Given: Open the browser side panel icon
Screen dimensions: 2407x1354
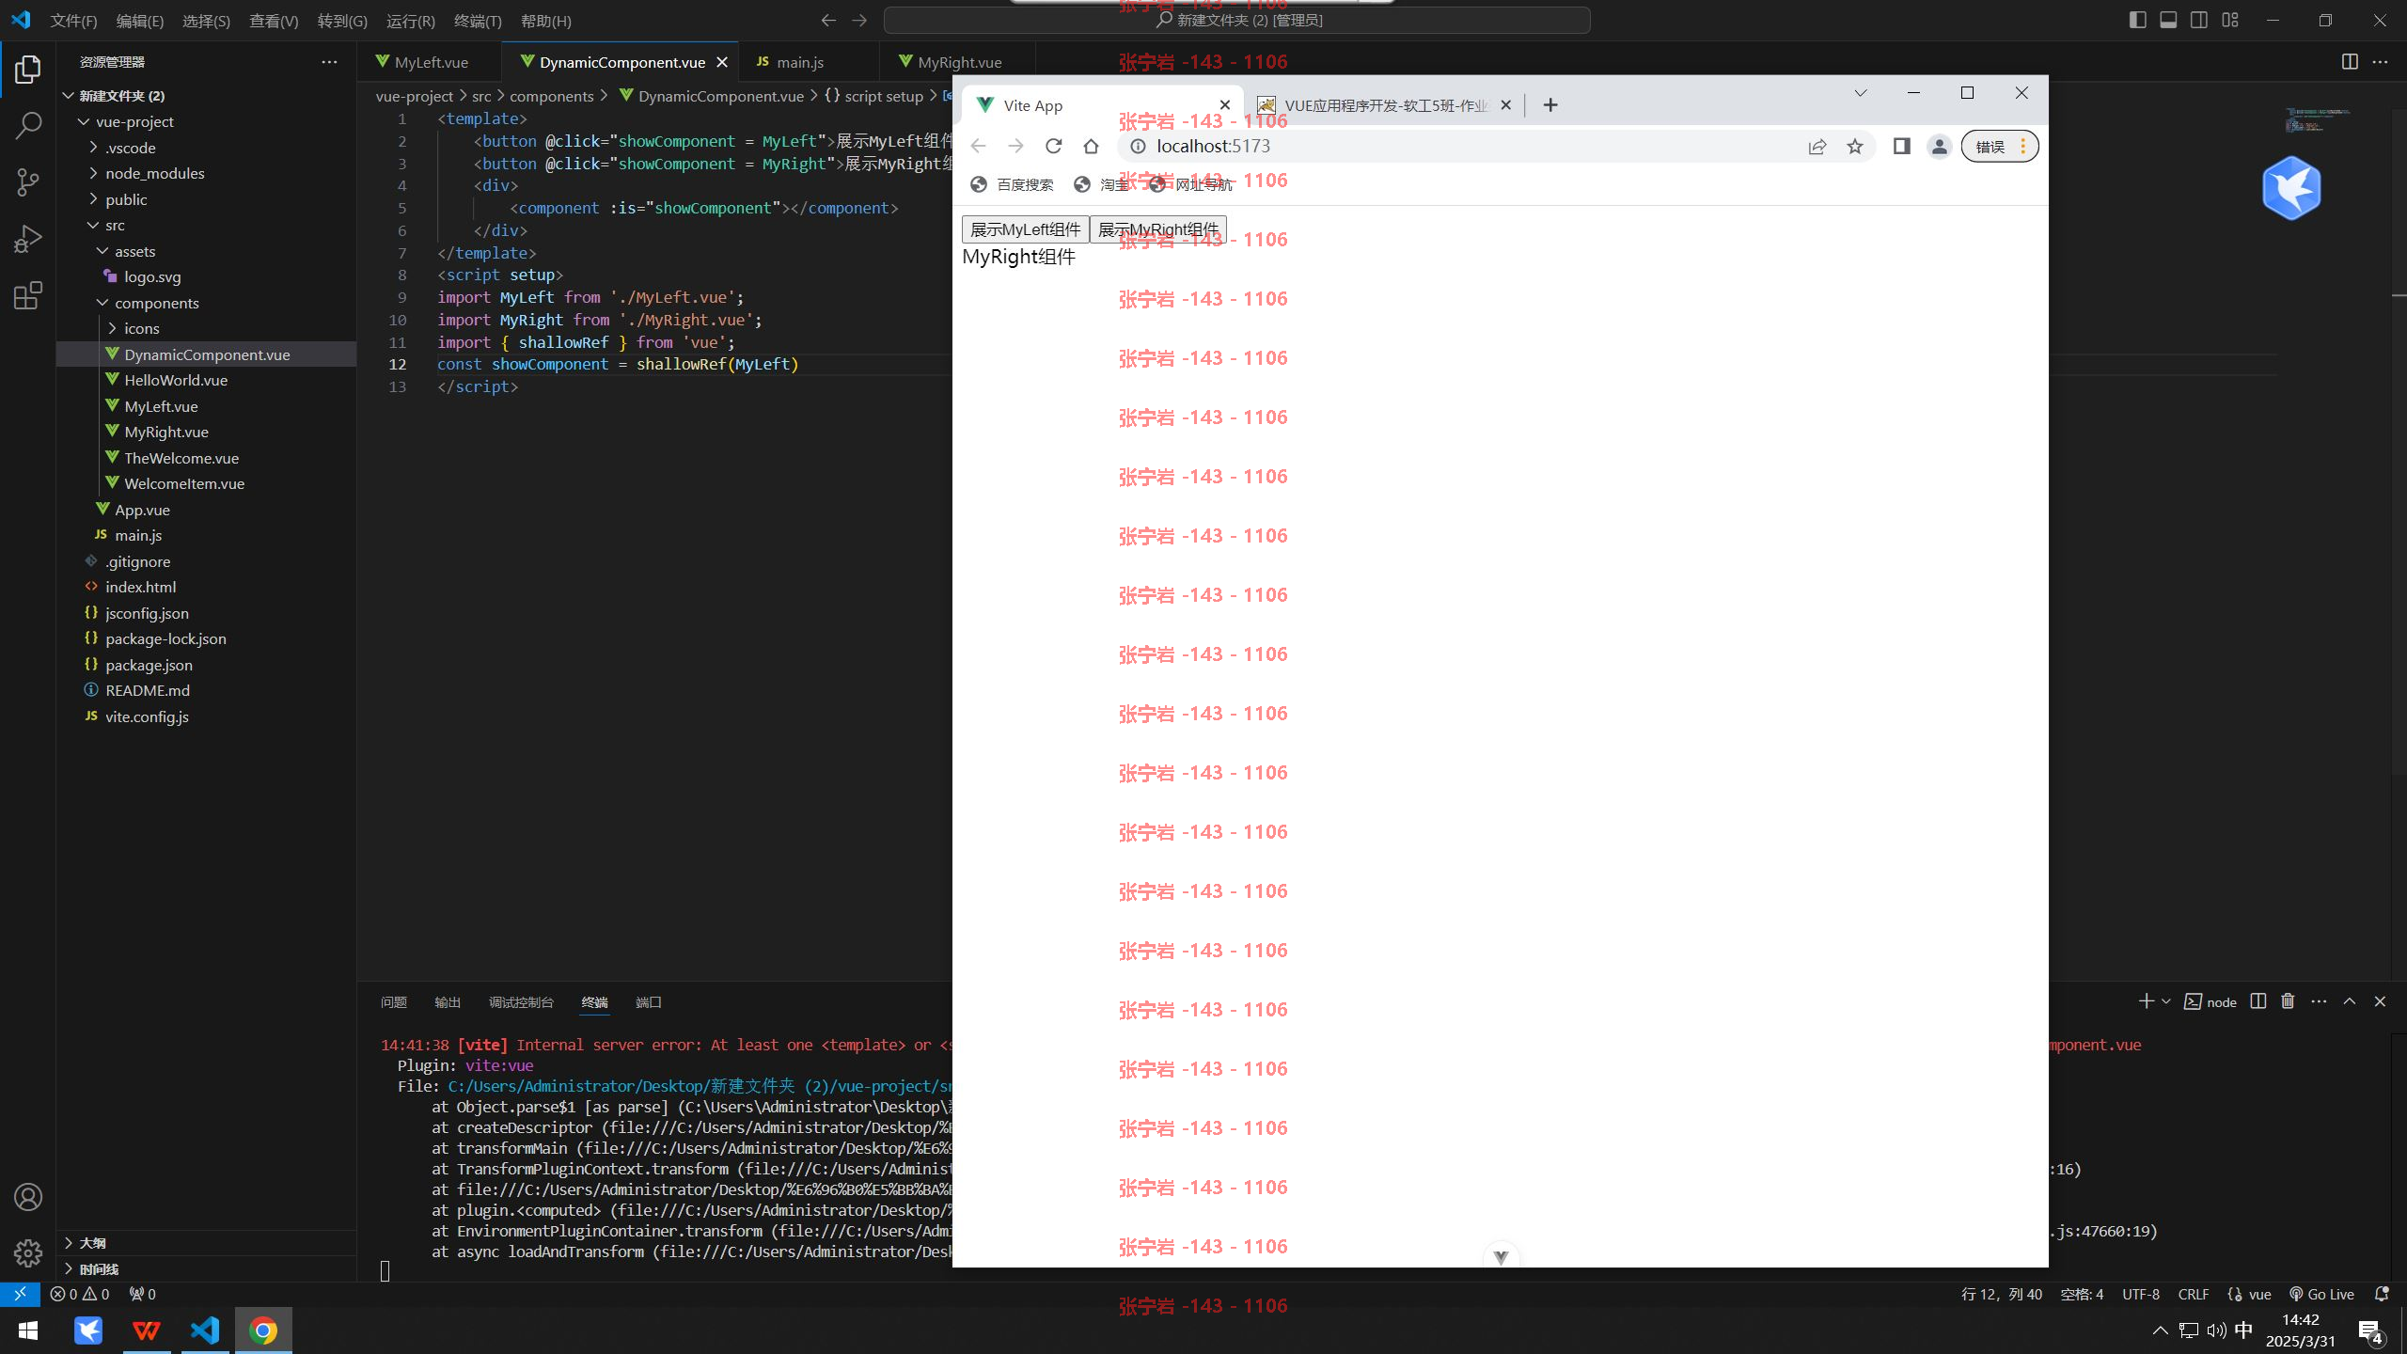Looking at the screenshot, I should click(1901, 146).
